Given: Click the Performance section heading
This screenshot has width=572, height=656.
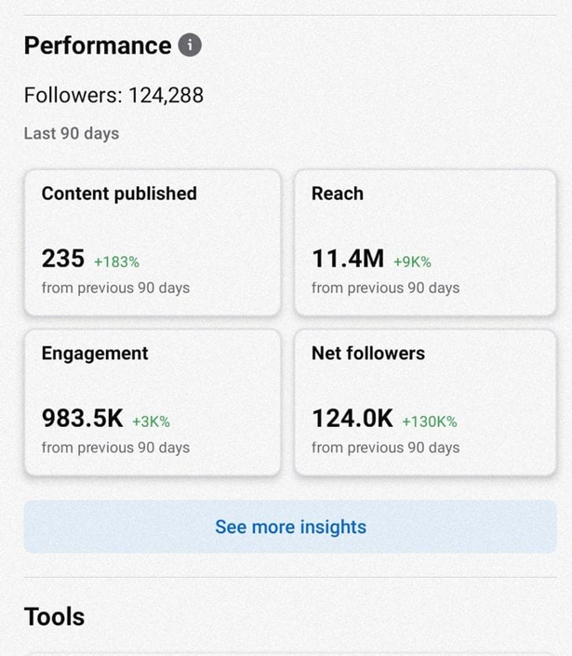Looking at the screenshot, I should point(98,46).
